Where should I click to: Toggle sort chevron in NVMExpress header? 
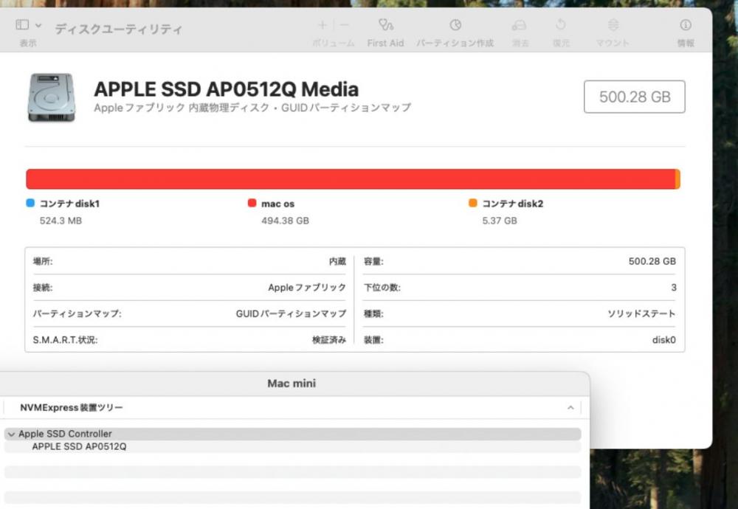(570, 407)
